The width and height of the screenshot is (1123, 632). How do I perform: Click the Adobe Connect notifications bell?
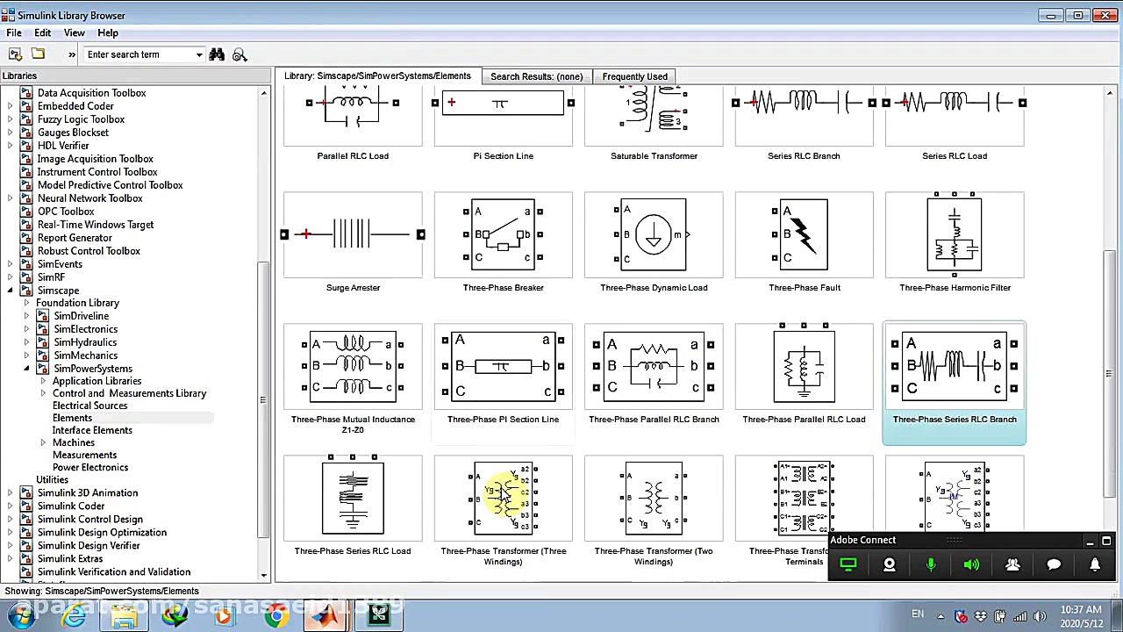coord(1095,564)
